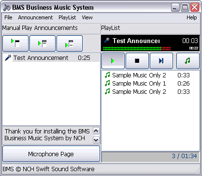Image resolution: width=202 pixels, height=176 pixels.
Task: Click music note icon of first Sample Music Only 2
Action: 107,75
